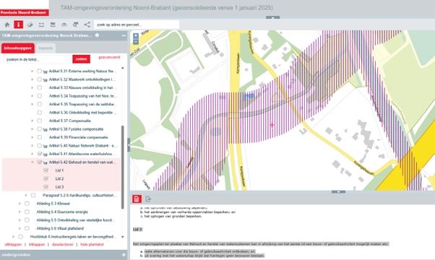
Task: Open the geavanceerd search link
Action: (109, 57)
